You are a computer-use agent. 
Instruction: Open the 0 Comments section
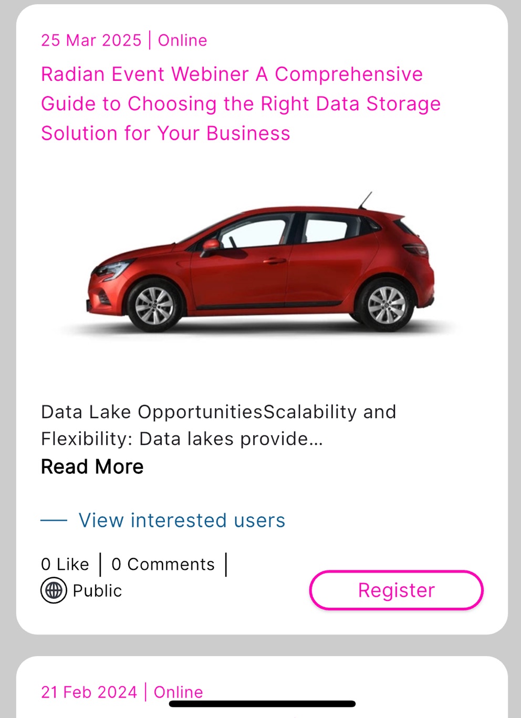point(163,564)
